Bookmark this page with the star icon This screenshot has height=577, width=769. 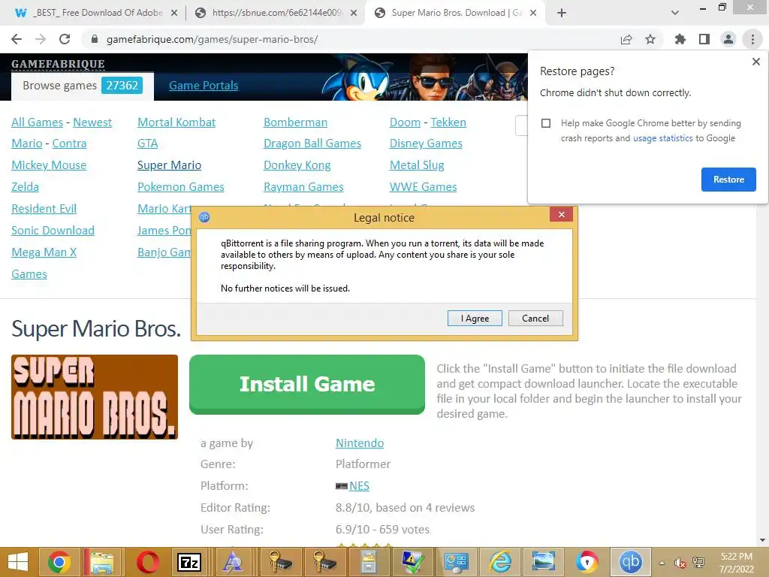point(650,39)
